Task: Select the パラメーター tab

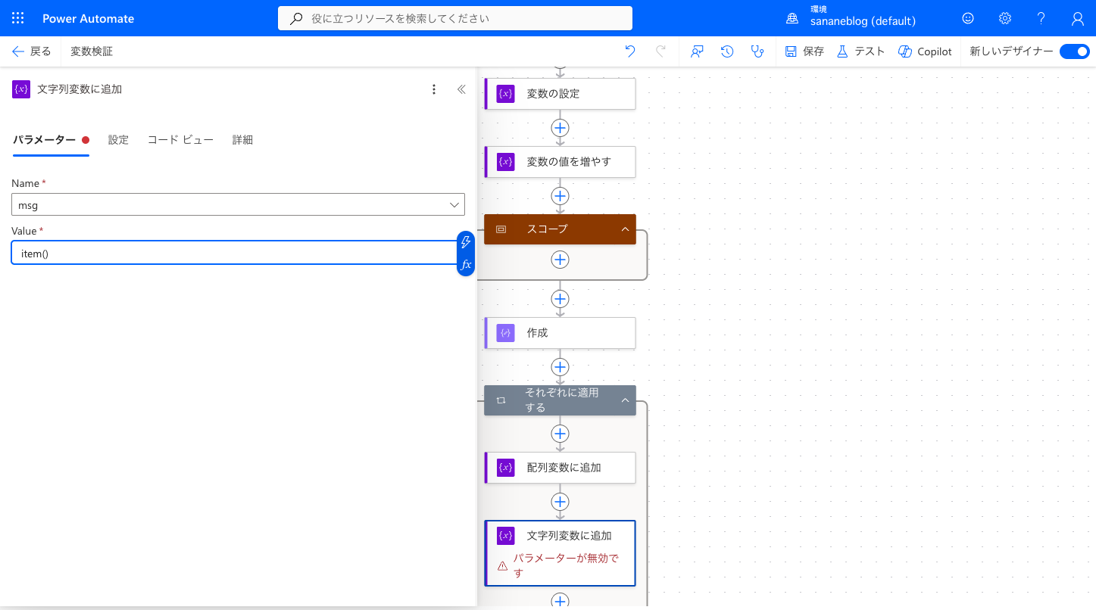Action: coord(51,140)
